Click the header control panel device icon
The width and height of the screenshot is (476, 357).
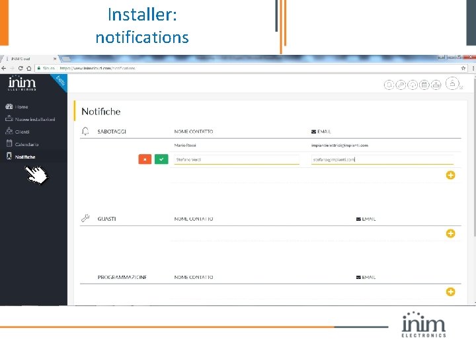pos(436,85)
